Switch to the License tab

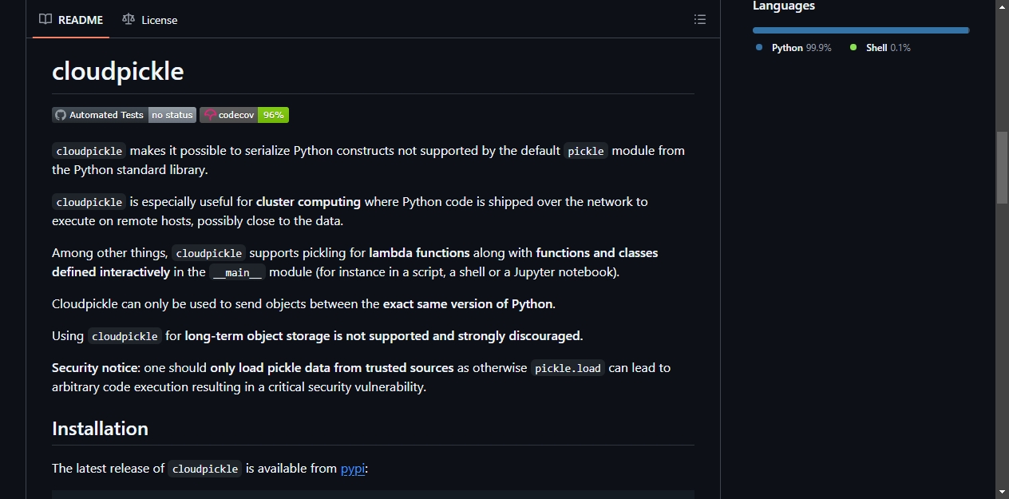pos(150,19)
